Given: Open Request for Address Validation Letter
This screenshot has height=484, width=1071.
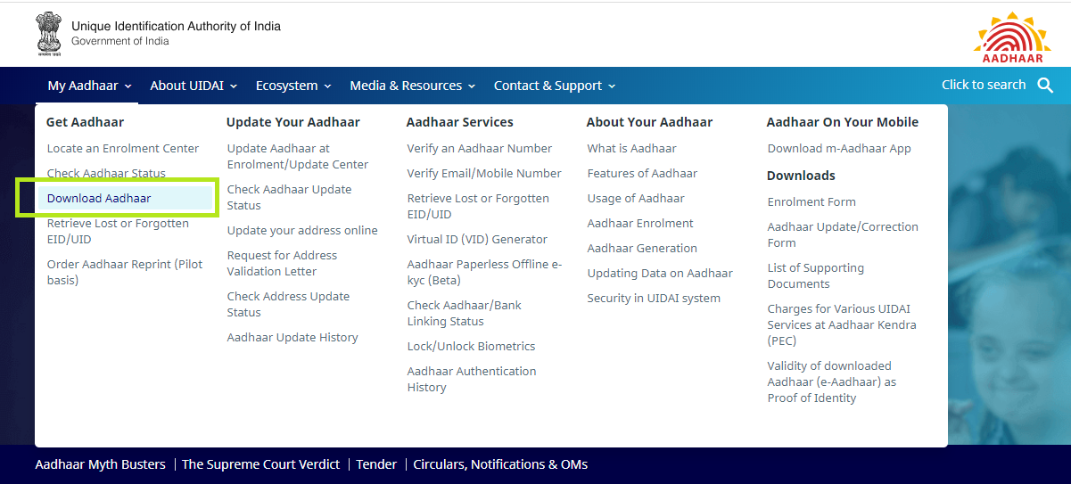Looking at the screenshot, I should (282, 264).
